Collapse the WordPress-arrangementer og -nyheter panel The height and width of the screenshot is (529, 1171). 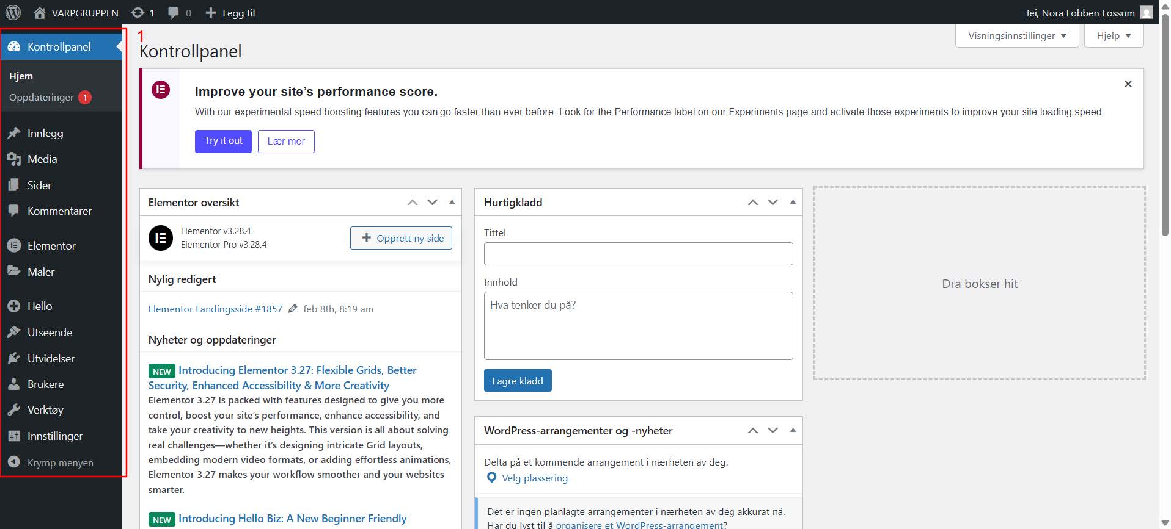(793, 430)
